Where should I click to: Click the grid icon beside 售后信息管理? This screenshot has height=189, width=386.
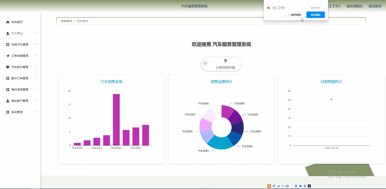(8, 90)
